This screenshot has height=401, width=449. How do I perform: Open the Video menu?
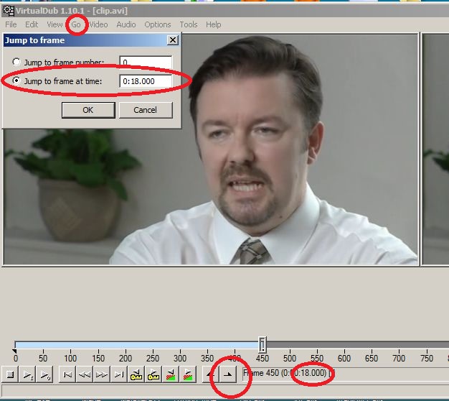click(98, 24)
